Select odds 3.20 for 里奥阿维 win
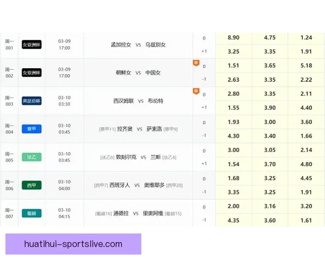The height and width of the screenshot is (260, 325). (306, 206)
